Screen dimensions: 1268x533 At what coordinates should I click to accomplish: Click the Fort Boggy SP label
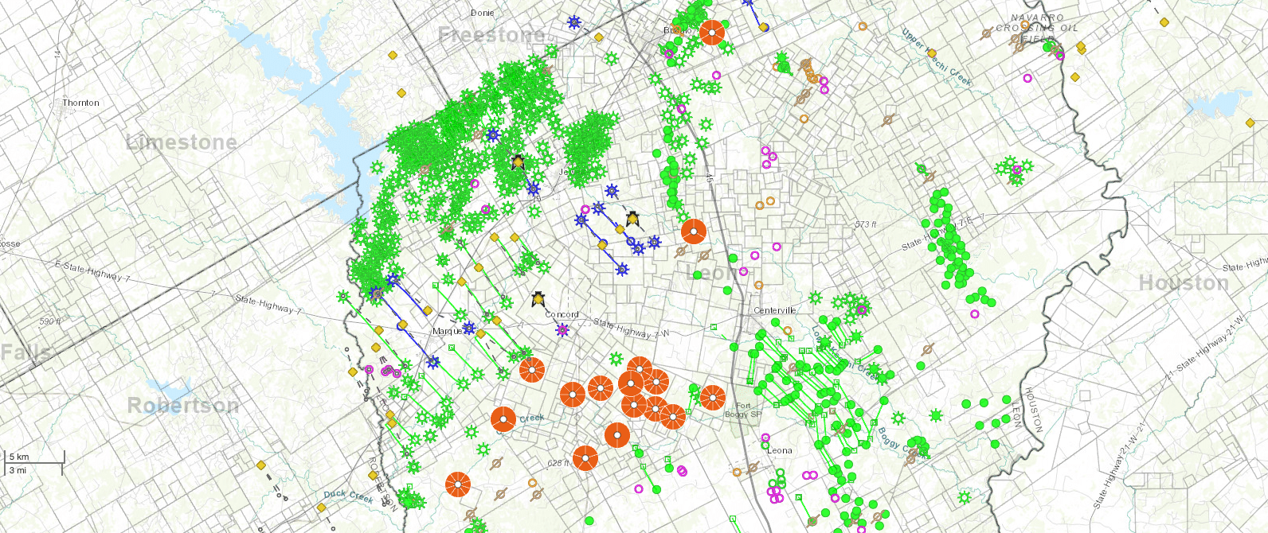point(743,410)
